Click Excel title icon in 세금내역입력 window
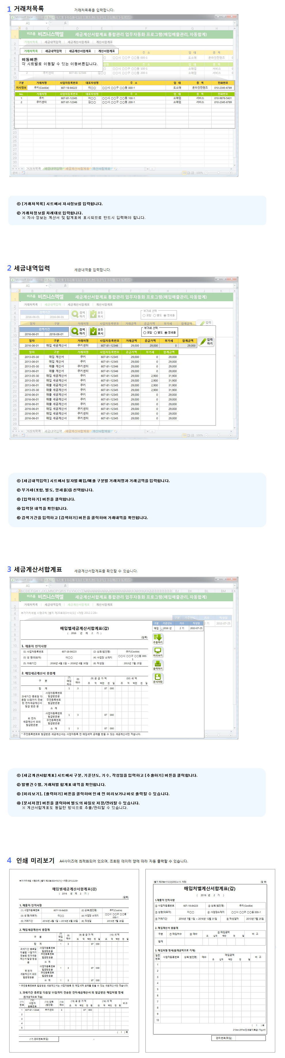This screenshot has width=285, height=1058. (13, 280)
